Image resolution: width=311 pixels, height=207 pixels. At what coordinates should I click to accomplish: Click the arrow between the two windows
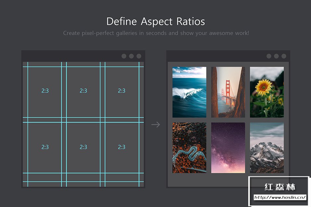click(x=156, y=125)
